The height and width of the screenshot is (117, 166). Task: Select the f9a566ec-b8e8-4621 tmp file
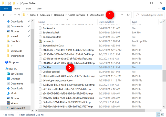[x=68, y=107]
